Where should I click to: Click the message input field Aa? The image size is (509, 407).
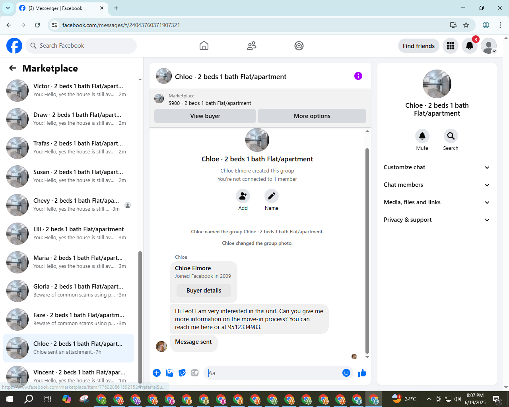point(272,373)
